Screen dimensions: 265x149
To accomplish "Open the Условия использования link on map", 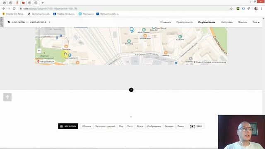I will pyautogui.click(x=214, y=62).
